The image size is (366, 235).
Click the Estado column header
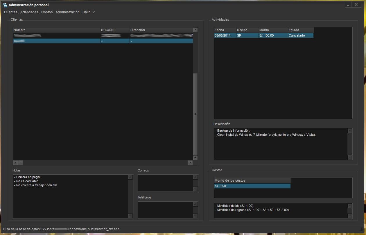(x=300, y=30)
